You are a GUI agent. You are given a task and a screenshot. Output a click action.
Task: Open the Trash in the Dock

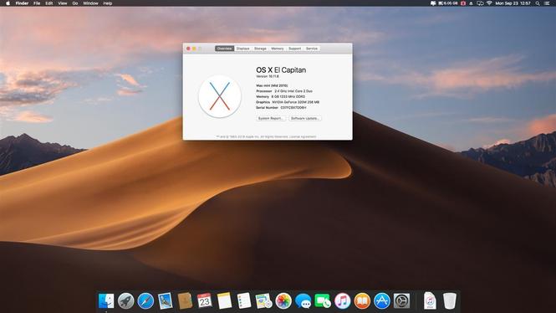pyautogui.click(x=450, y=301)
